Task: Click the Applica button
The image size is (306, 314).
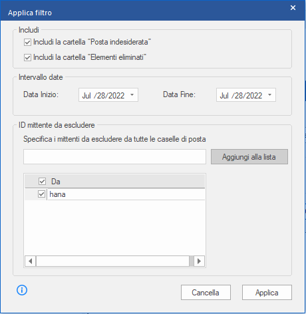Action: (267, 293)
